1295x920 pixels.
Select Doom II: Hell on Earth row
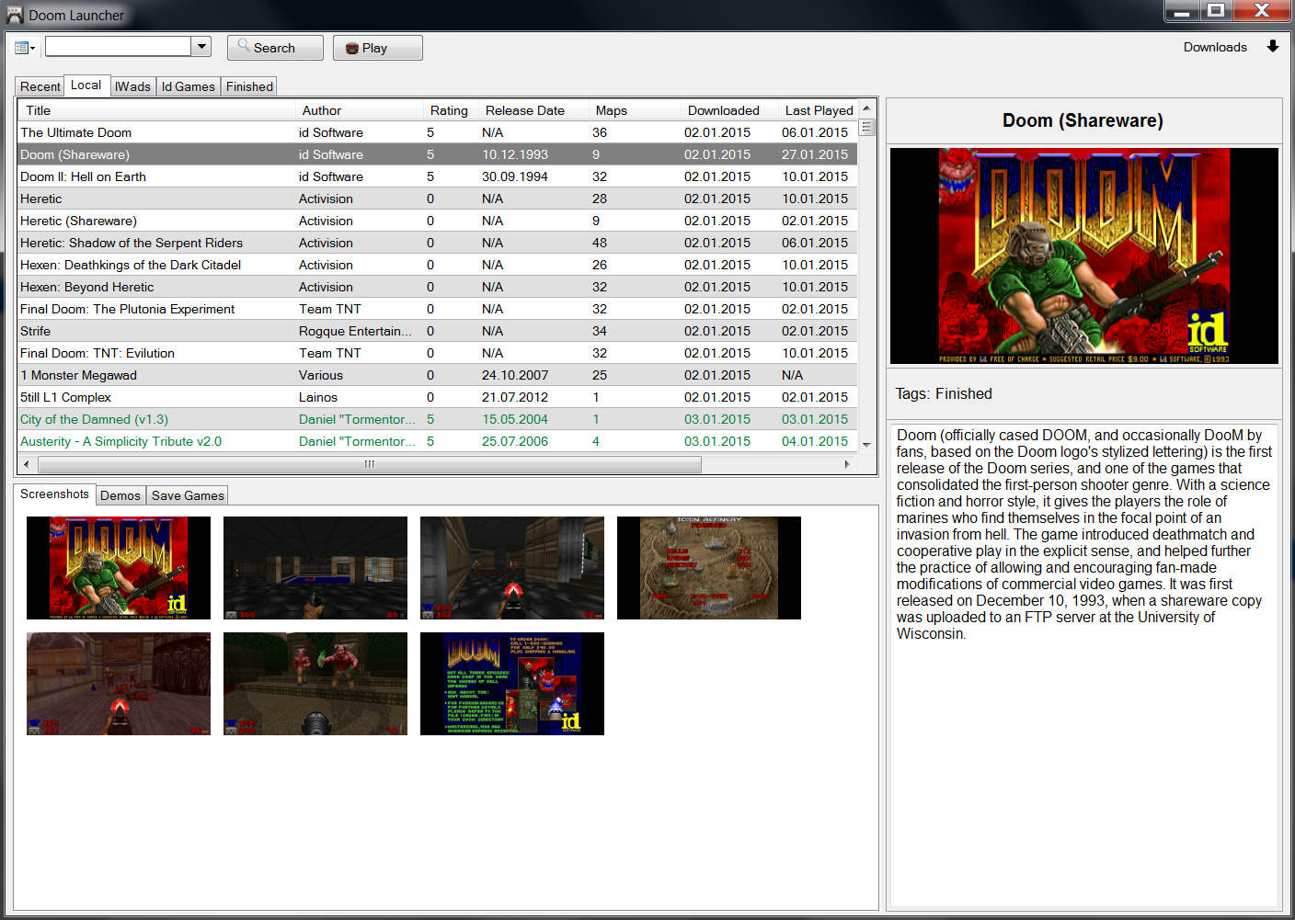pyautogui.click(x=438, y=176)
